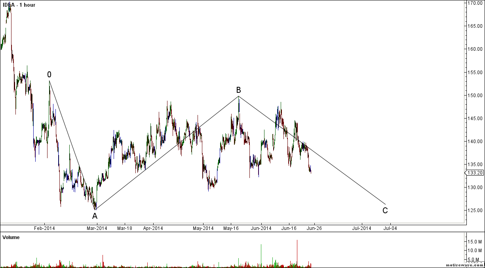Image resolution: width=485 pixels, height=268 pixels.
Task: Select the wave label "0"
Action: click(x=49, y=75)
